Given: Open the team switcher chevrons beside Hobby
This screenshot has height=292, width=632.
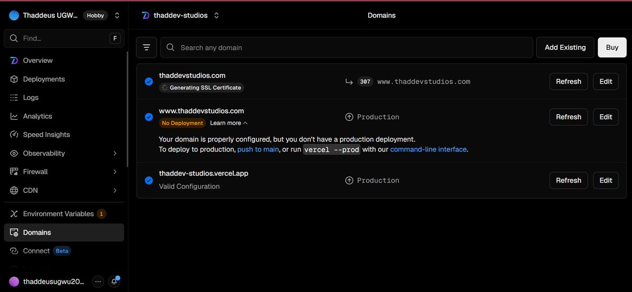Looking at the screenshot, I should click(x=117, y=15).
